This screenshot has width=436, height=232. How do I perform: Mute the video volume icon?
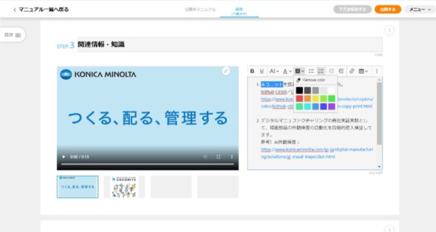tap(205, 157)
